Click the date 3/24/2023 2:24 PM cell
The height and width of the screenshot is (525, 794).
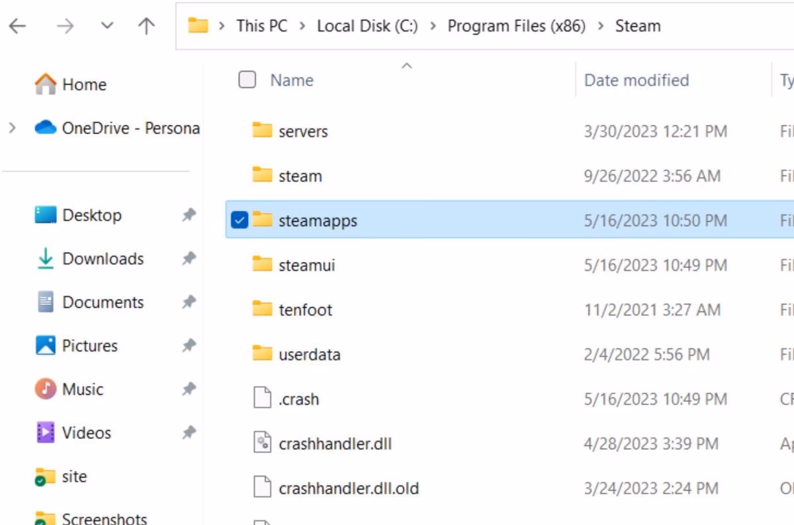651,489
